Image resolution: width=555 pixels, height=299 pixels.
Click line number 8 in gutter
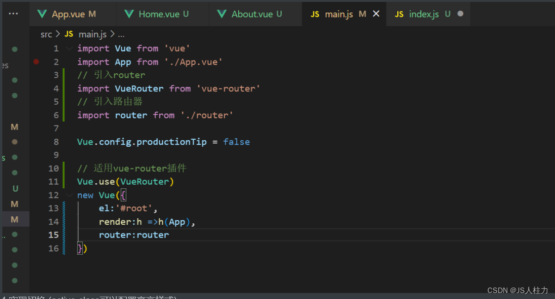tap(56, 142)
